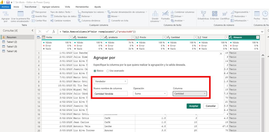Click the Agrupar por ribbon icon
The width and height of the screenshot is (269, 132).
[6, 15]
